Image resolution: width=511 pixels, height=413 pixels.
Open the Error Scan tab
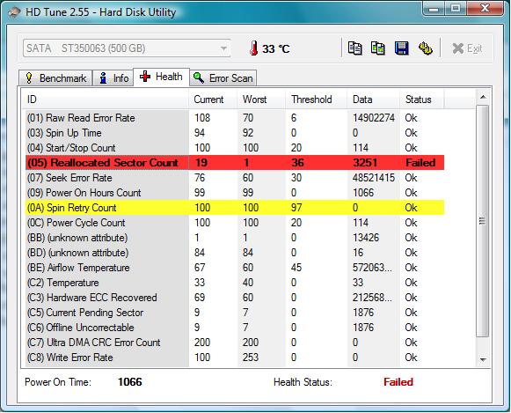click(223, 78)
